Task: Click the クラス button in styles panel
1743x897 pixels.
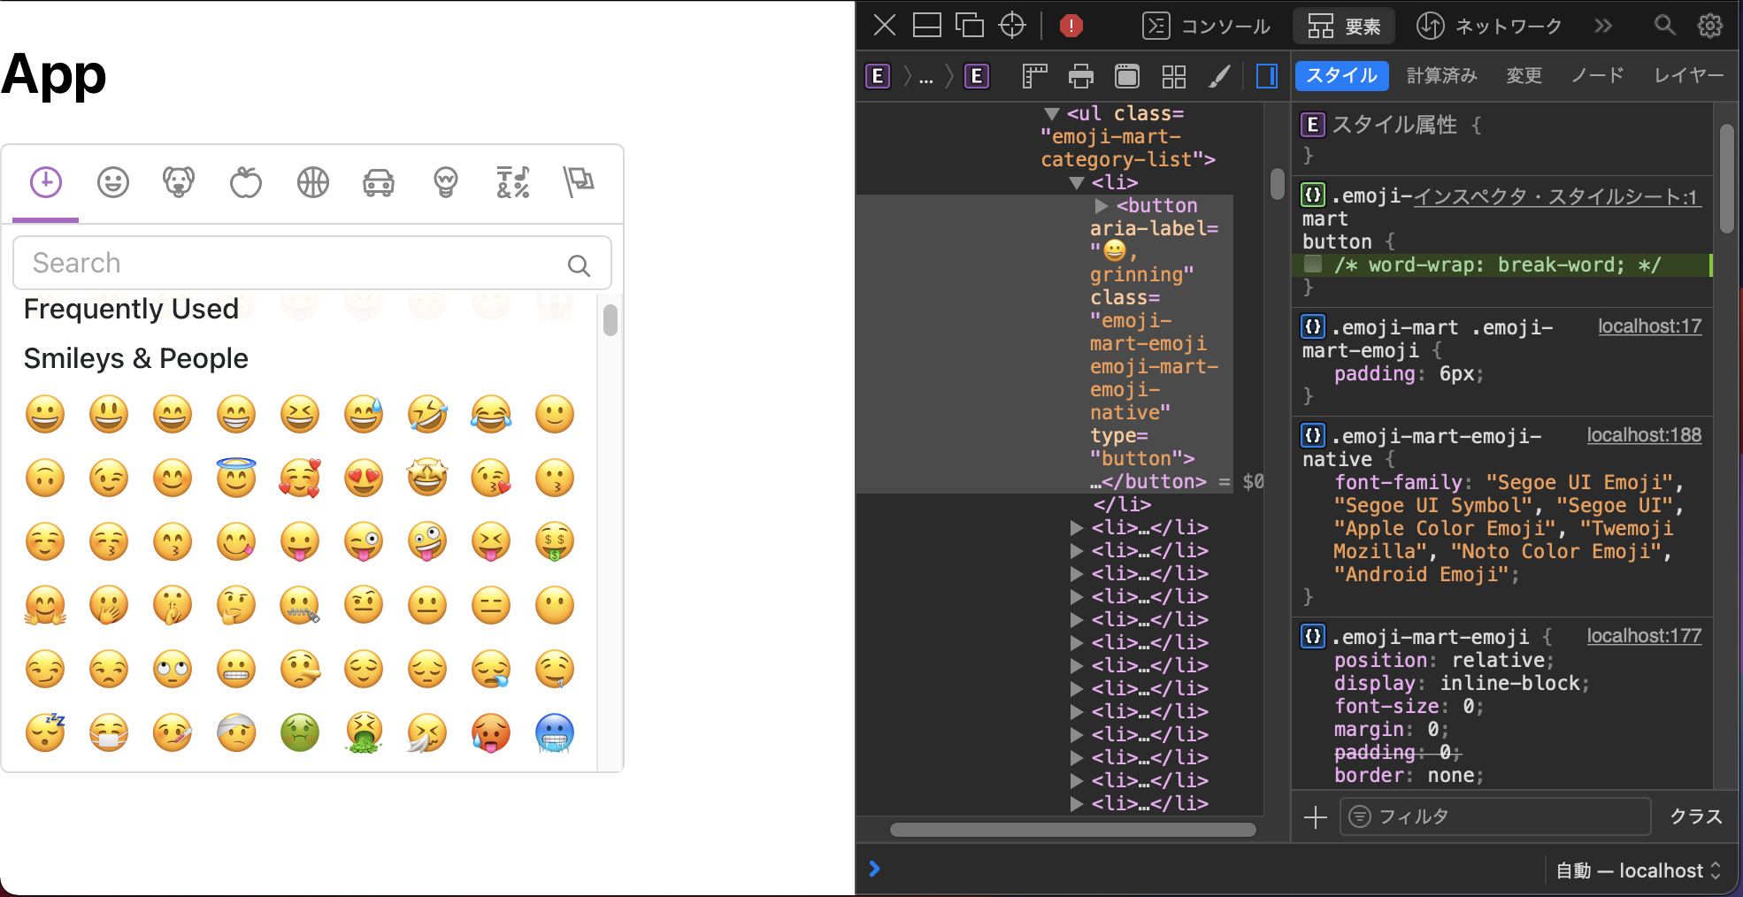Action: pyautogui.click(x=1697, y=816)
